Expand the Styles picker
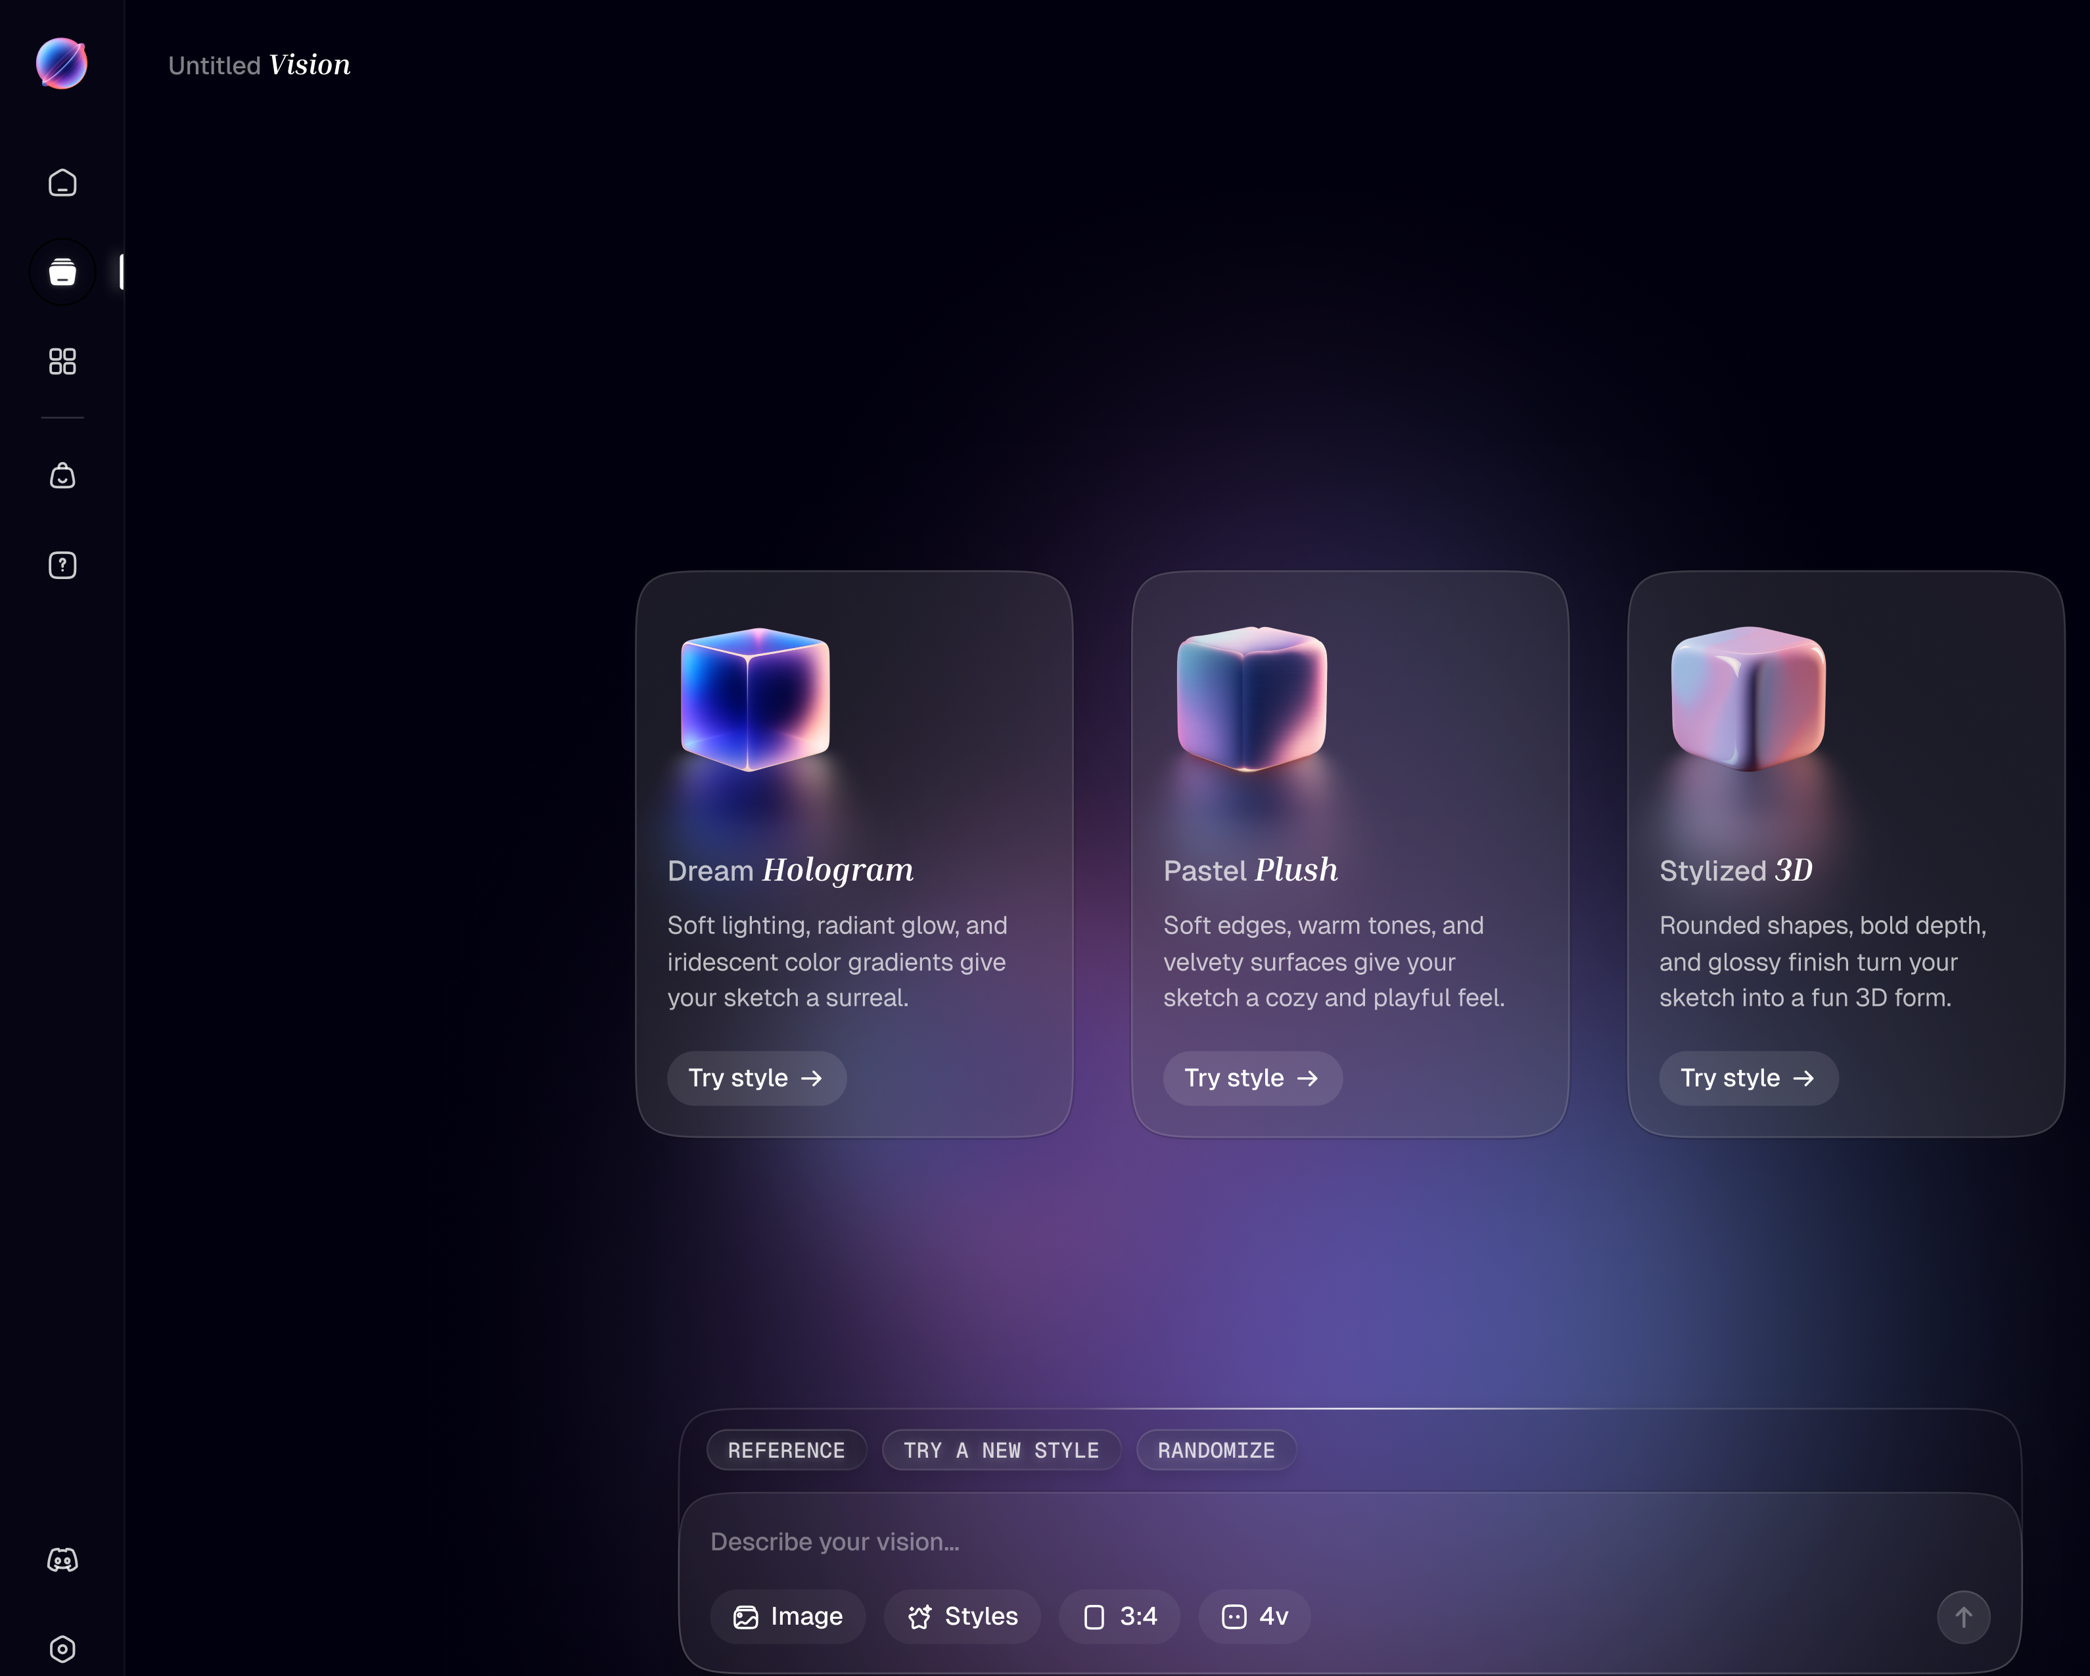2090x1676 pixels. coord(963,1616)
